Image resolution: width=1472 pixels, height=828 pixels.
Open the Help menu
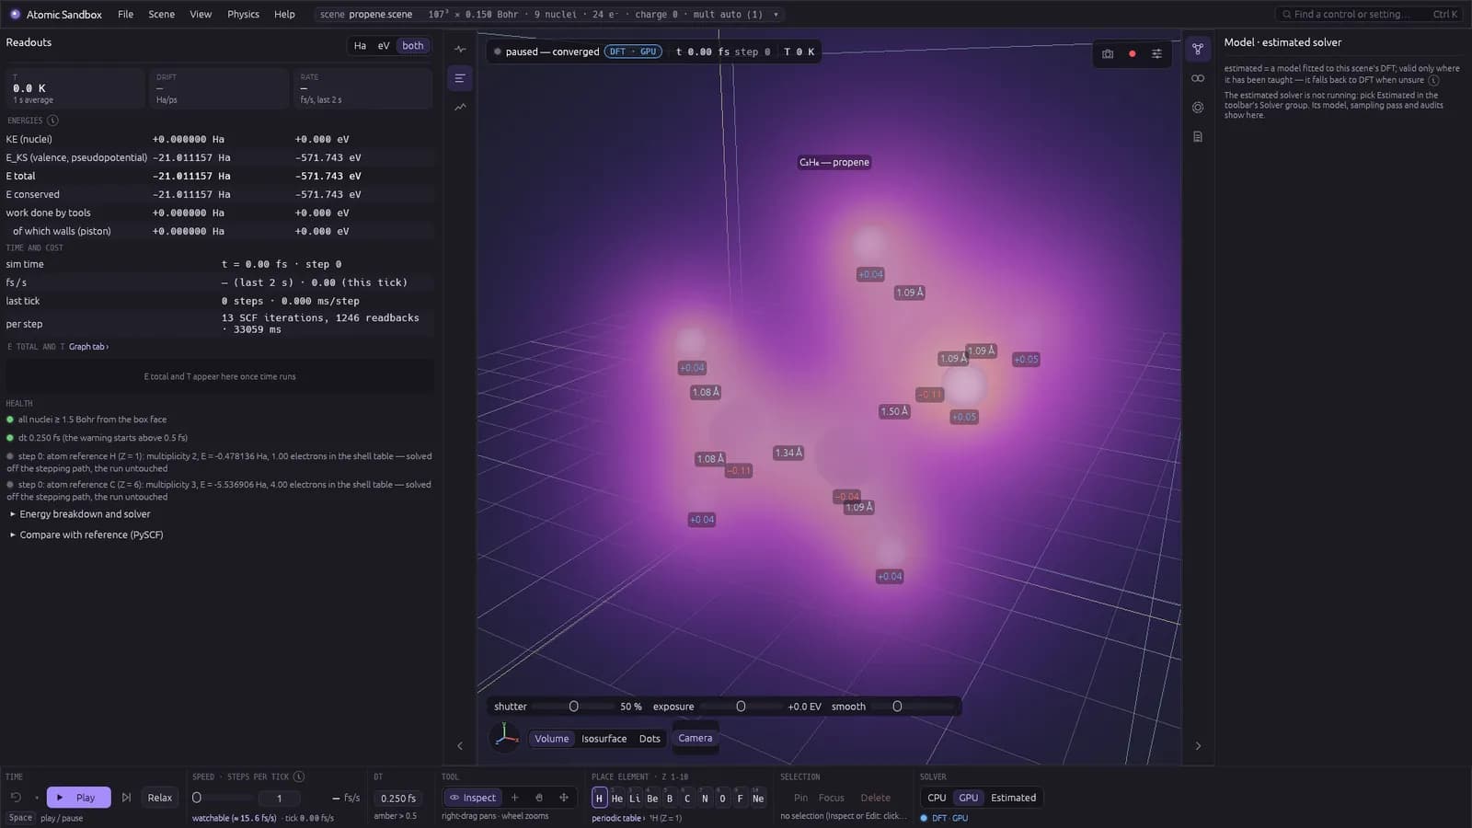(x=284, y=15)
